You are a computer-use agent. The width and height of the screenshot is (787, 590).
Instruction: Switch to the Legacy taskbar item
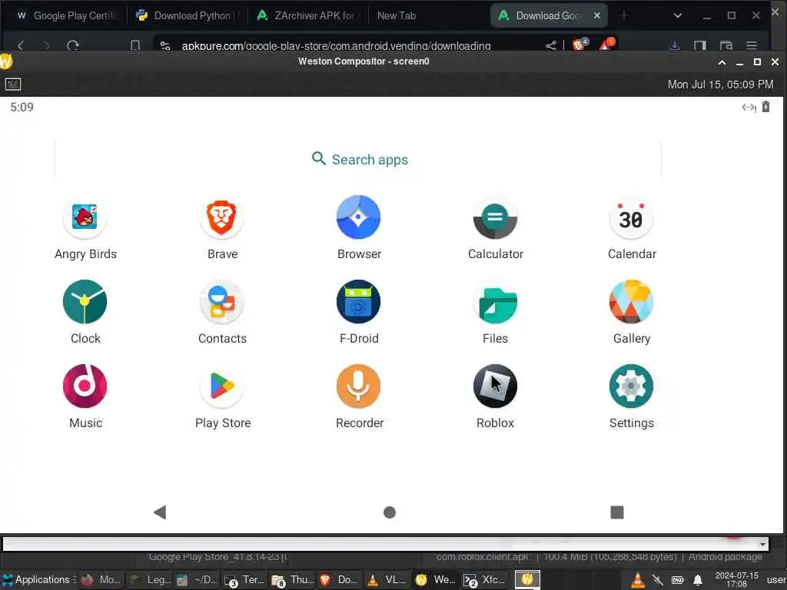[150, 579]
